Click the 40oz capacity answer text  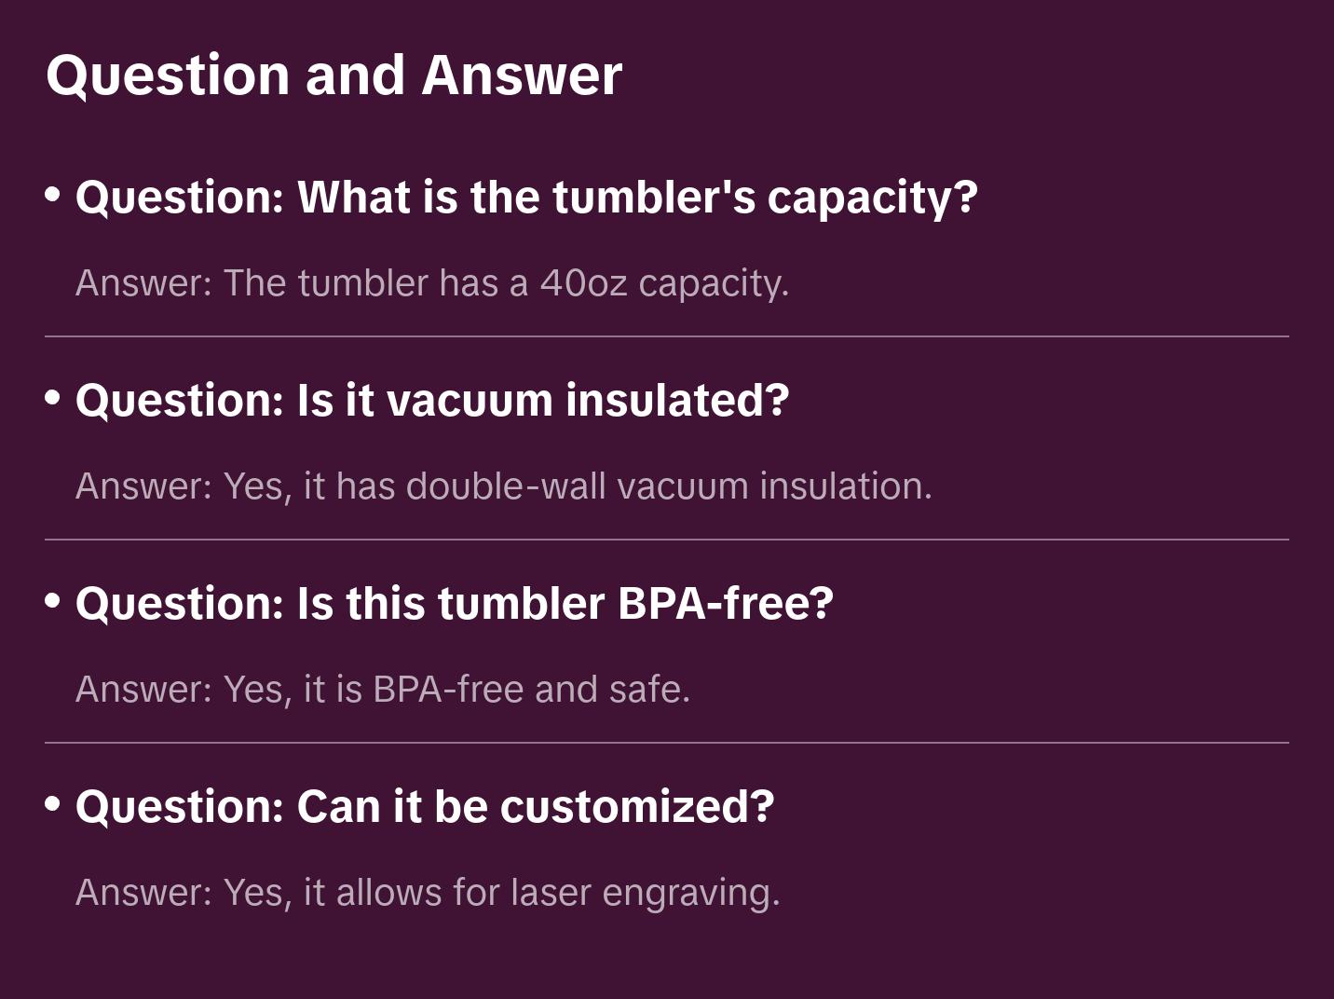tap(432, 283)
